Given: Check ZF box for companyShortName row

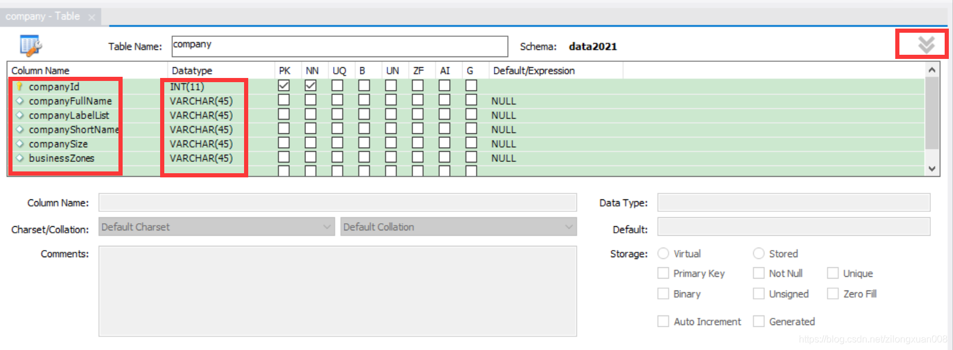Looking at the screenshot, I should coord(418,128).
